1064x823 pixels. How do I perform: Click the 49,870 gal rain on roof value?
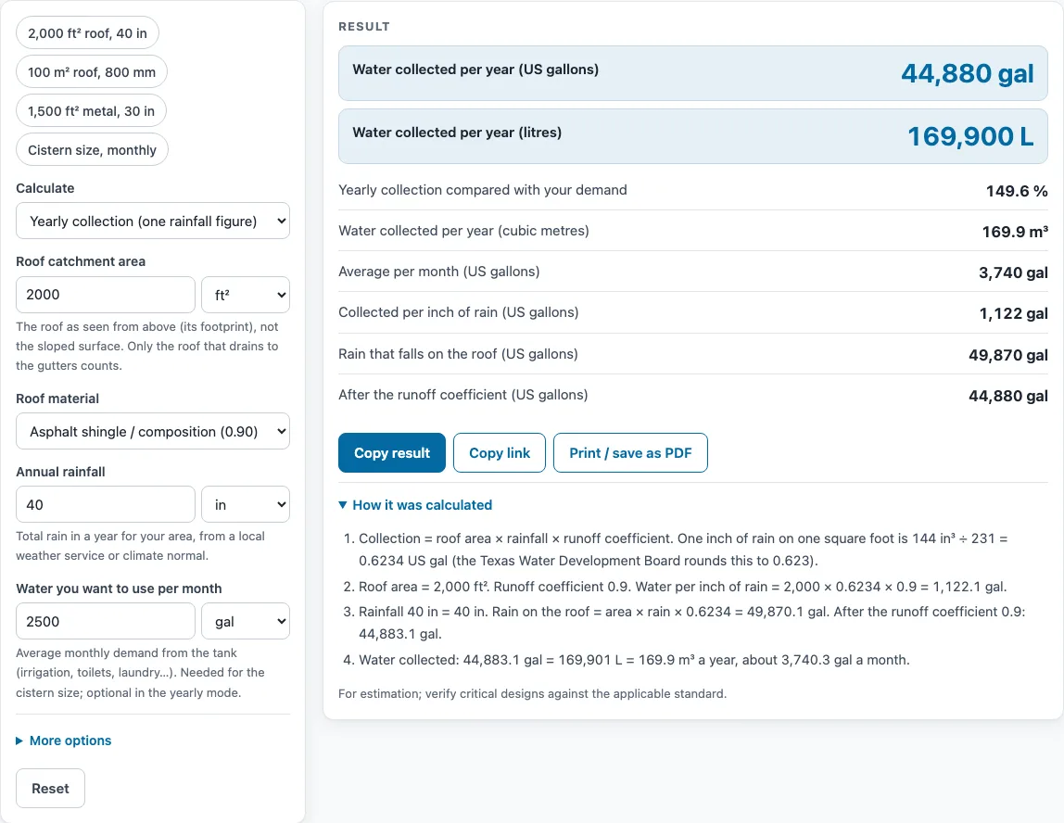tap(1007, 355)
